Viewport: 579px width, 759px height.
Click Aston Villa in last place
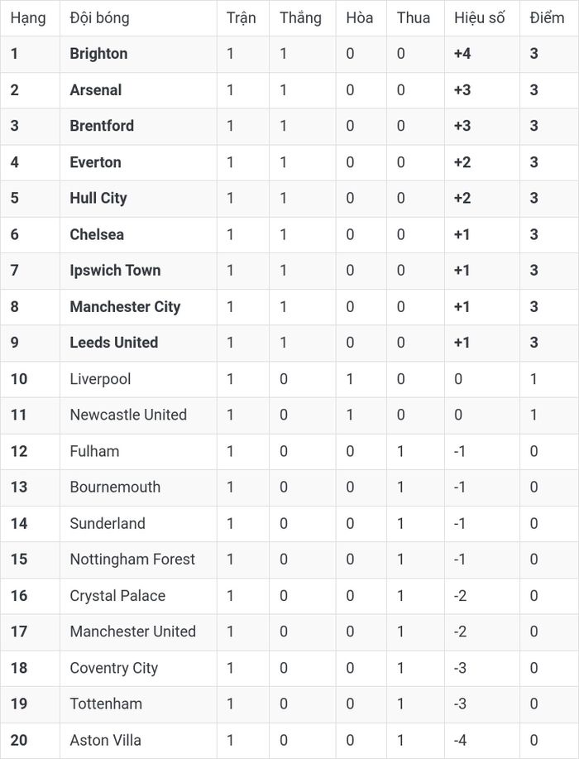pos(105,740)
